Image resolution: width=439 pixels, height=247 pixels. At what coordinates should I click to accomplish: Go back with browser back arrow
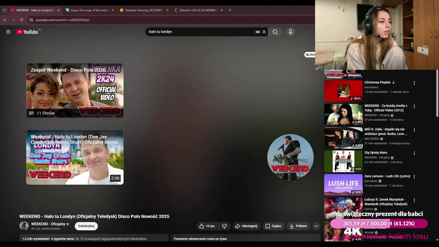tap(5, 20)
